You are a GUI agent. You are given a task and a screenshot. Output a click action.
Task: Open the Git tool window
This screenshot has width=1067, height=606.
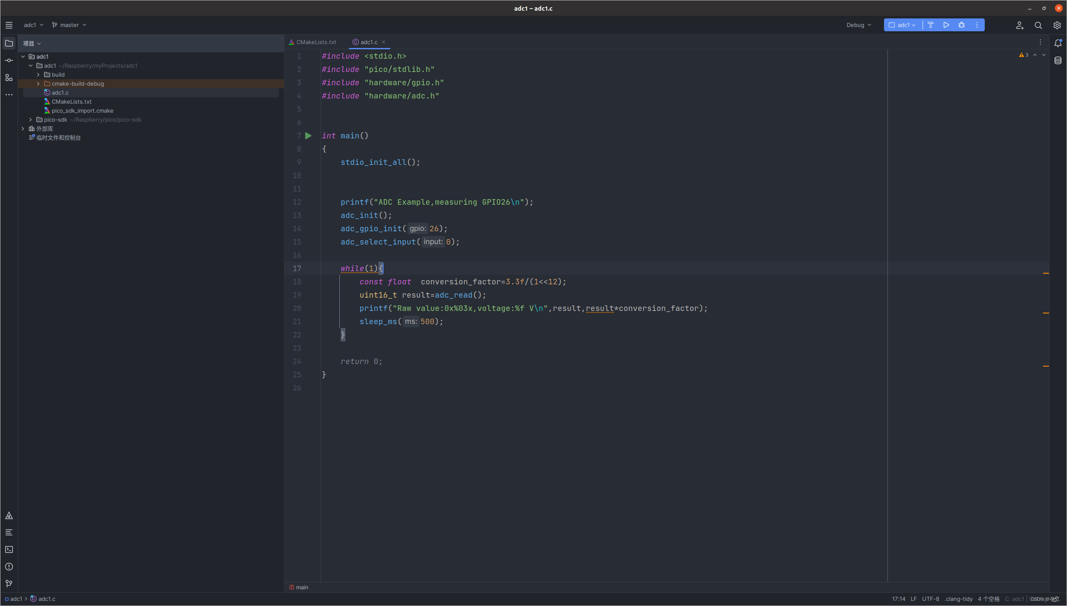[x=9, y=583]
